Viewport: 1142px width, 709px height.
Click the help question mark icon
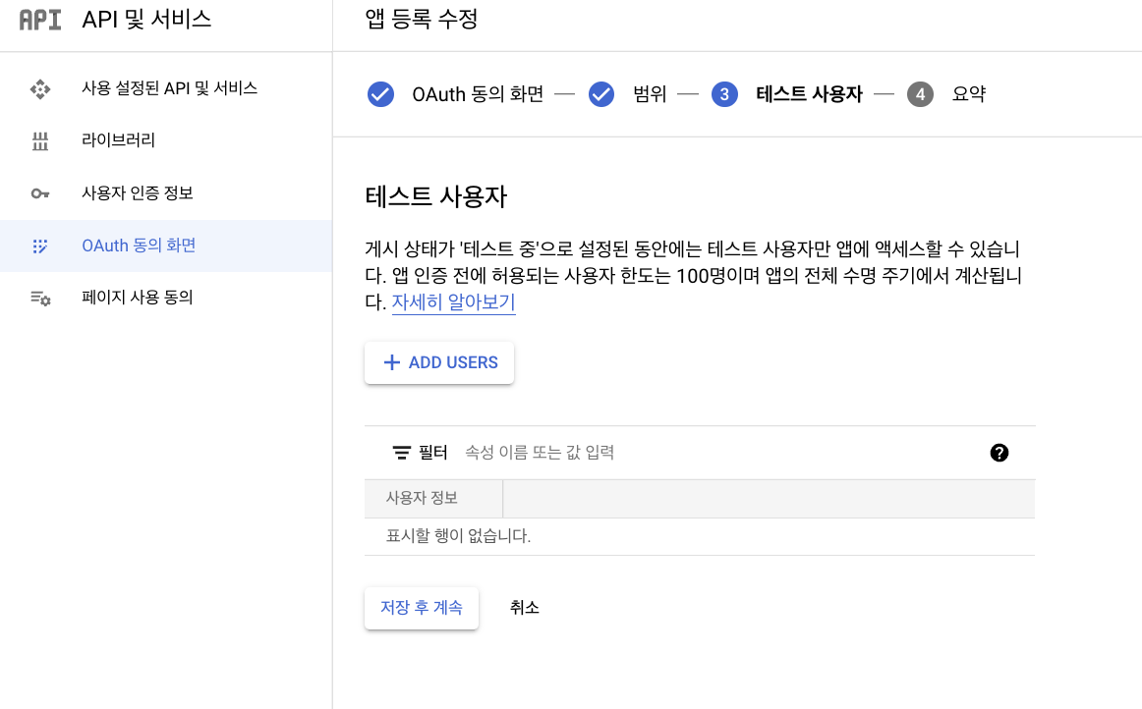coord(999,453)
